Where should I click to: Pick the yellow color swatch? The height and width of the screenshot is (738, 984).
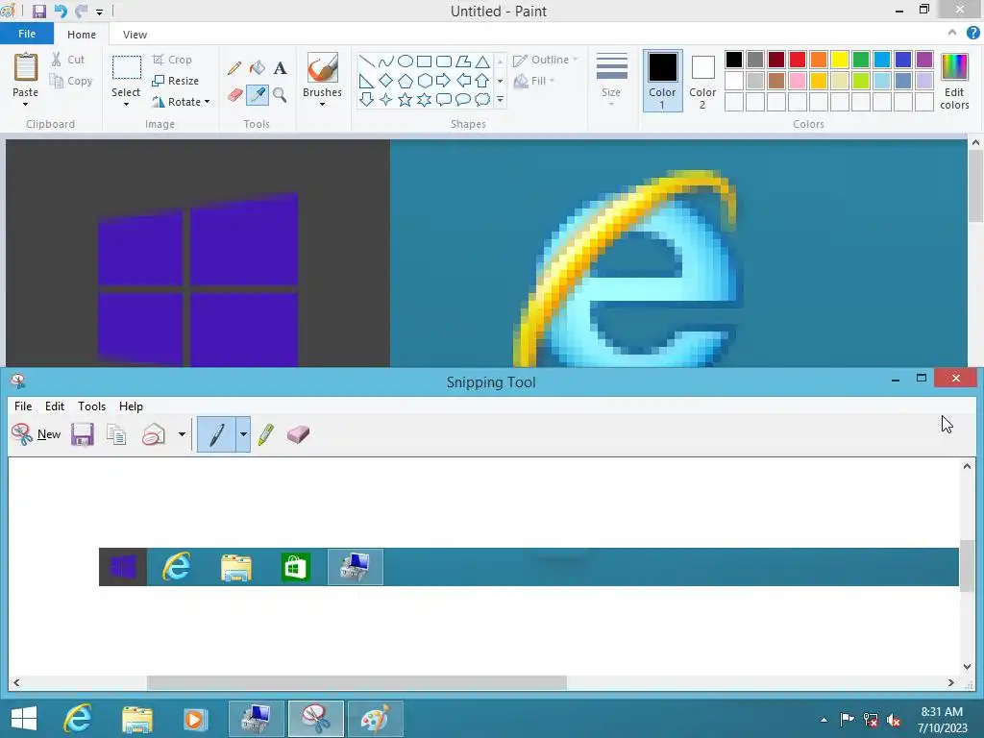(x=840, y=60)
